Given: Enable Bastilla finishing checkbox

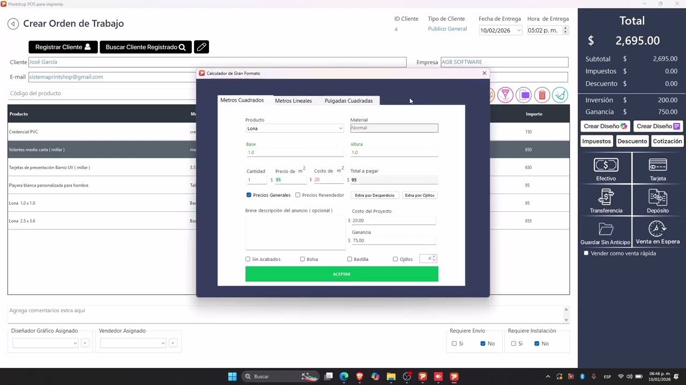Looking at the screenshot, I should (x=349, y=259).
